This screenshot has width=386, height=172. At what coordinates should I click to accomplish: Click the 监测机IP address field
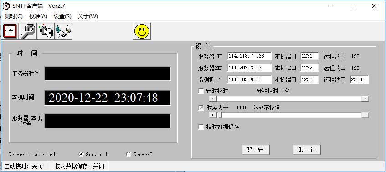(249, 79)
